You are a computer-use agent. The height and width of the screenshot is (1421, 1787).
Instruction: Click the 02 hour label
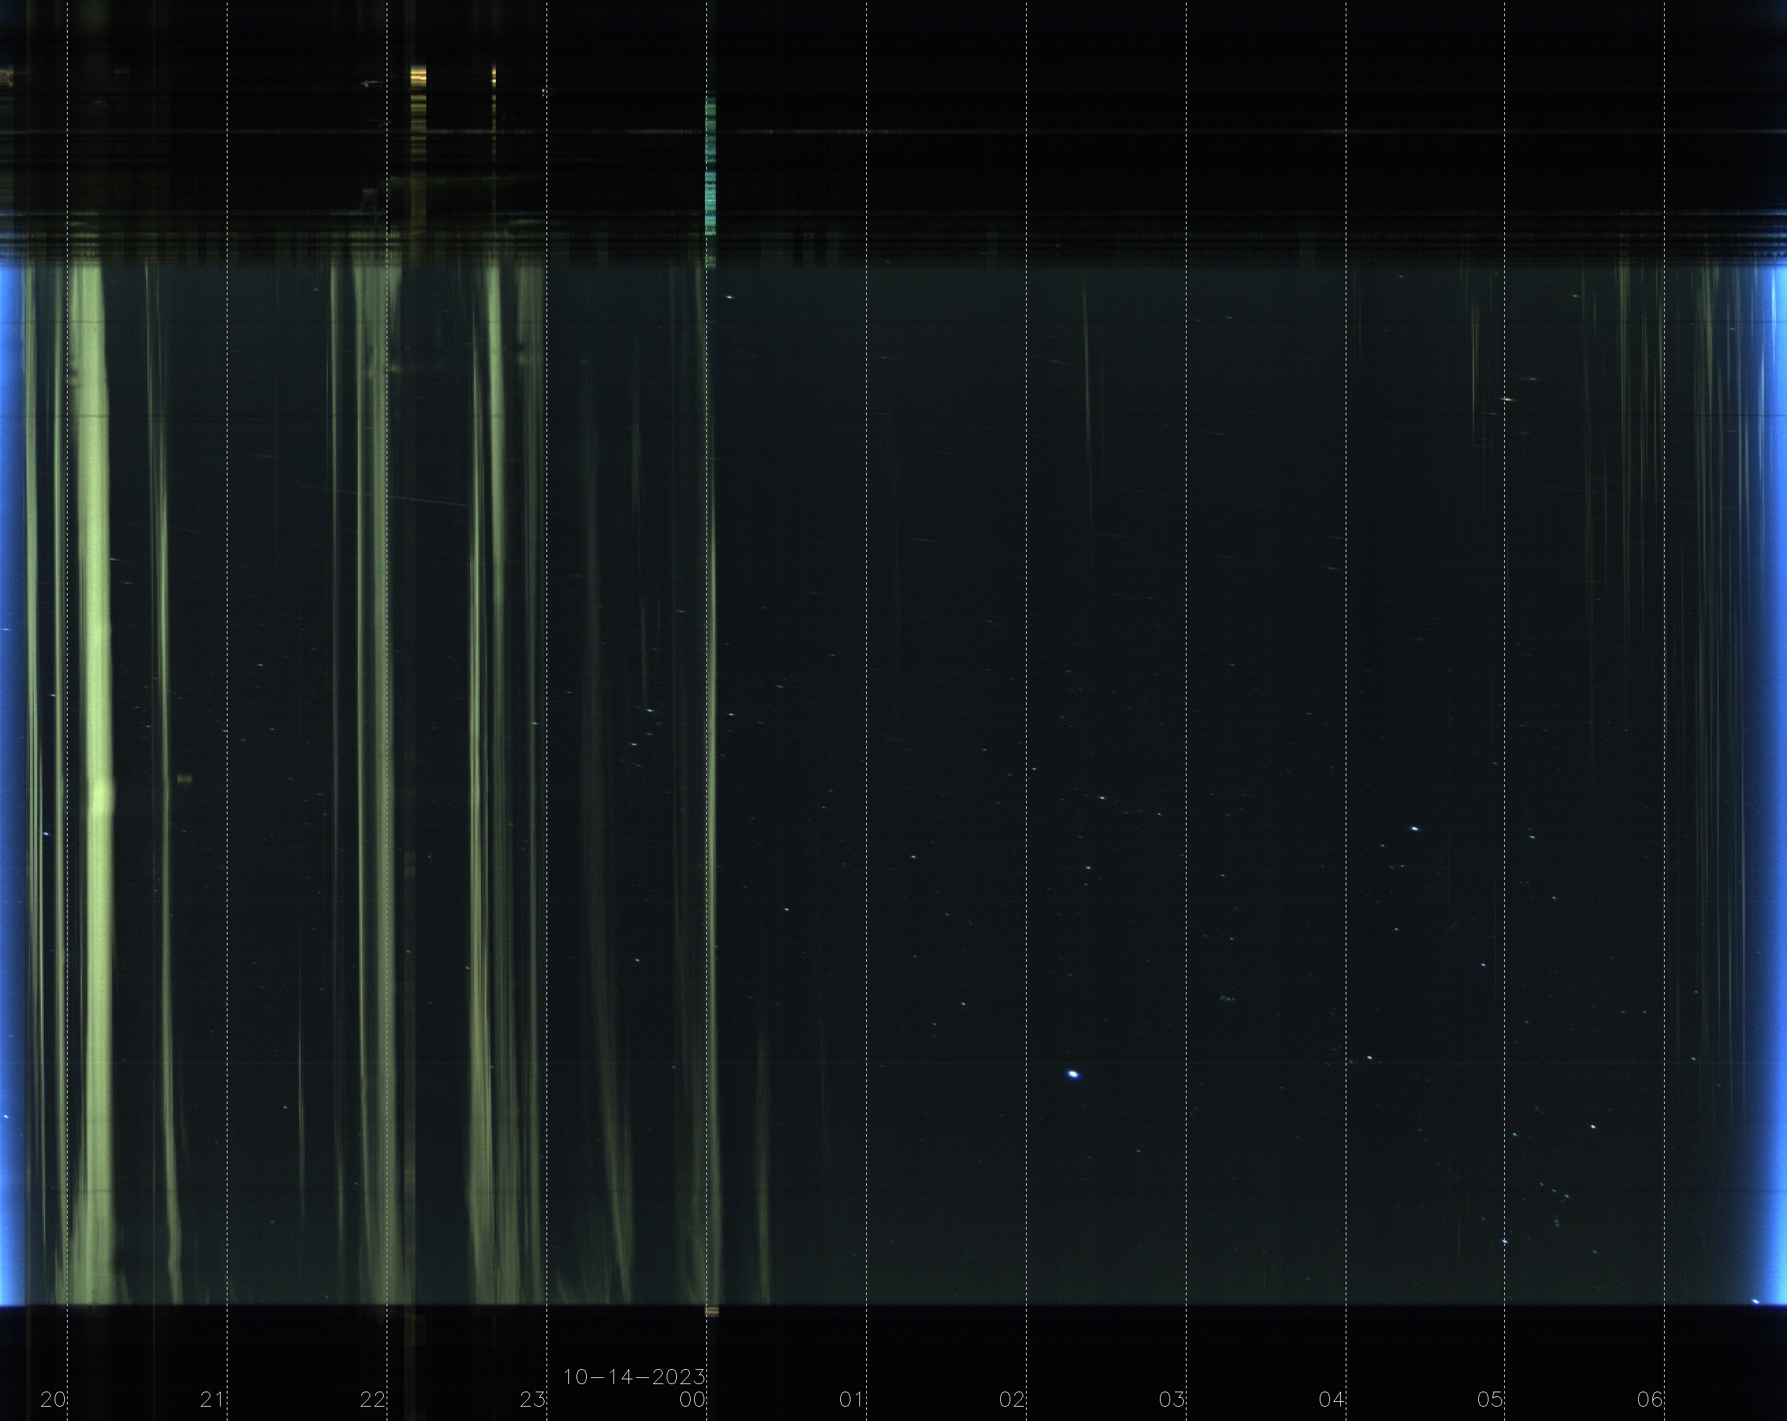pyautogui.click(x=1012, y=1399)
